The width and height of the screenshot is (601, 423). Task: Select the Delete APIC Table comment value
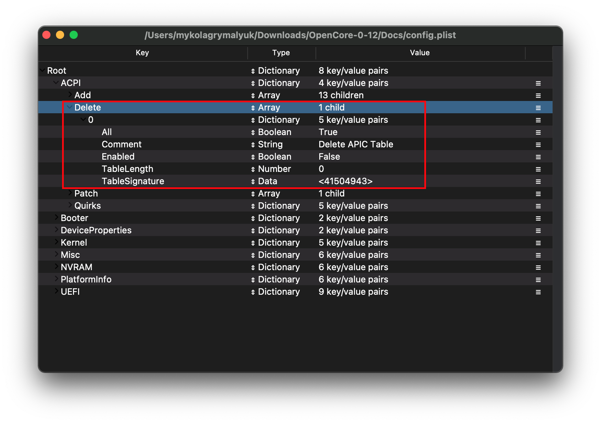(x=356, y=145)
